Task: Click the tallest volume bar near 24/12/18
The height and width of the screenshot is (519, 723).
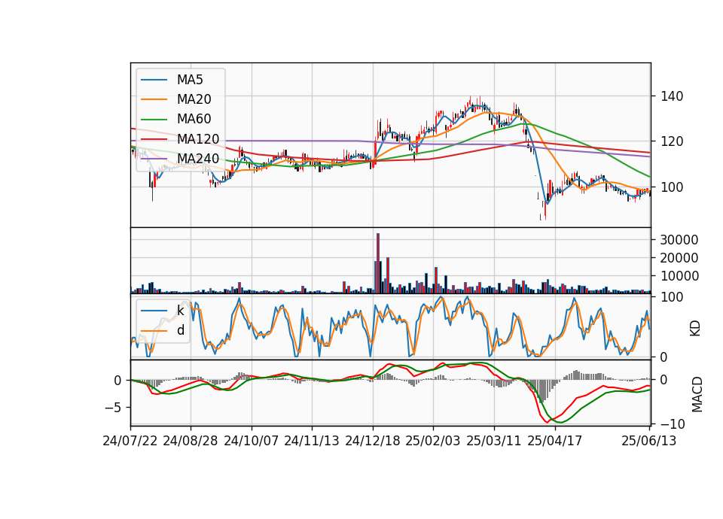Action: click(x=378, y=263)
